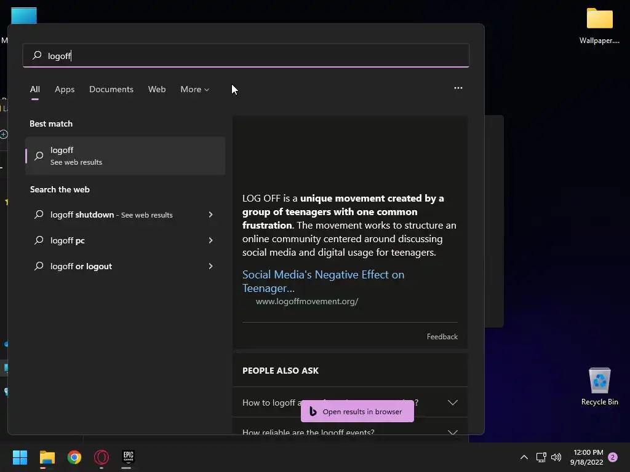Image resolution: width=630 pixels, height=472 pixels.
Task: Open the Windows Start button
Action: 20,457
